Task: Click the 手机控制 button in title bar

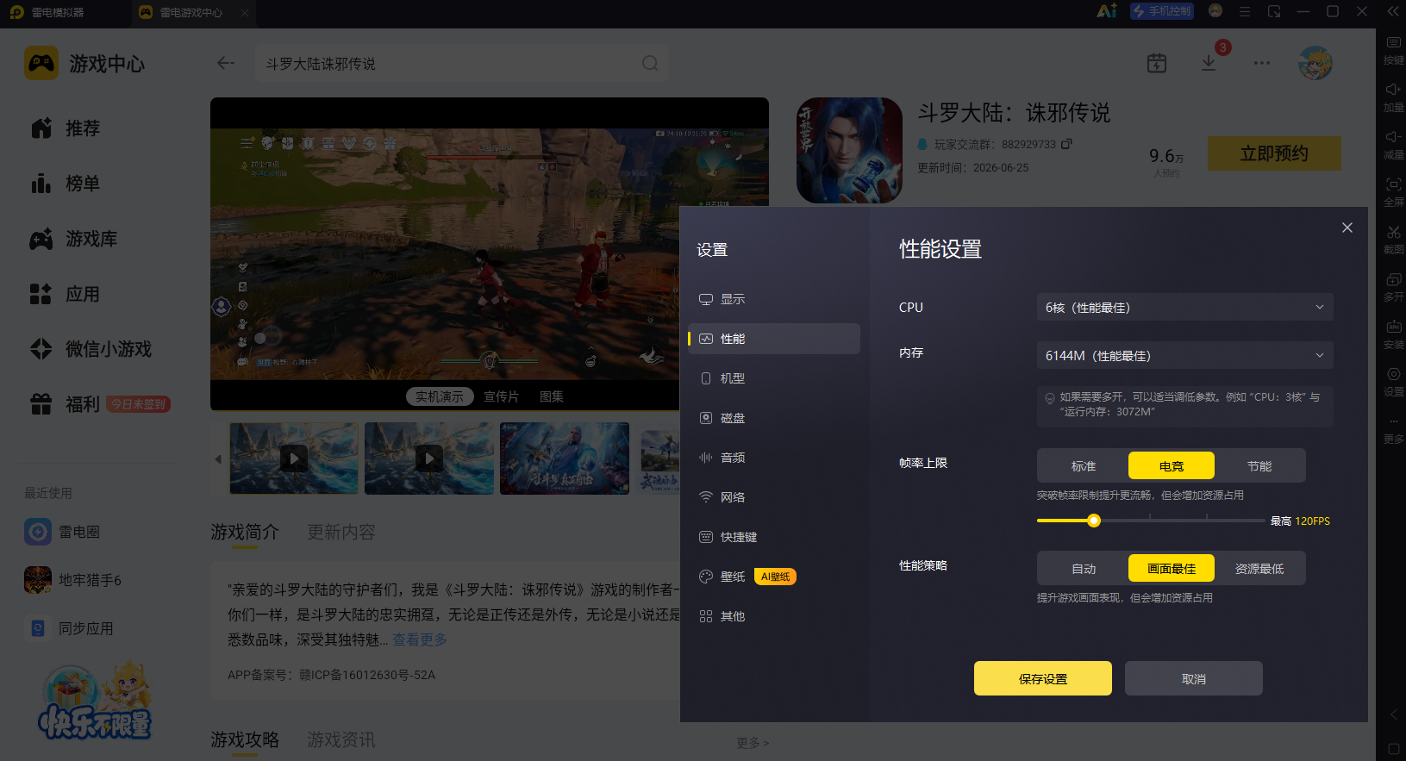Action: click(x=1162, y=11)
